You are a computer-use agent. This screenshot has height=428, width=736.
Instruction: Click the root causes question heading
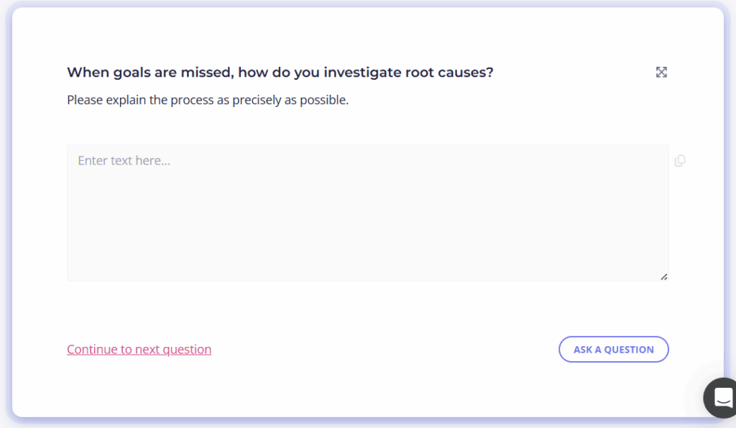pyautogui.click(x=280, y=73)
